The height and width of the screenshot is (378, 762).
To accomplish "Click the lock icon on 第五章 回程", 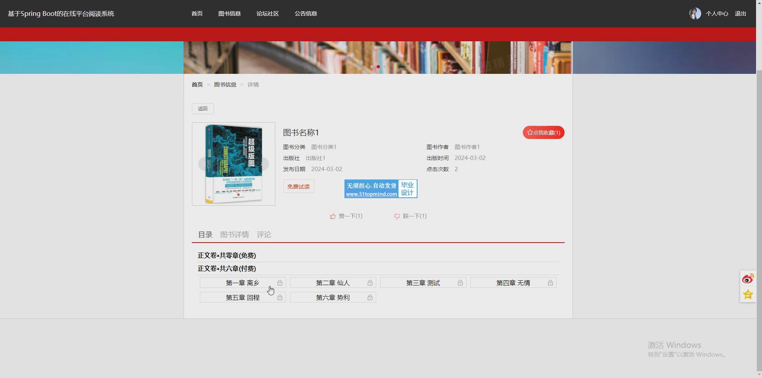I will tap(280, 297).
